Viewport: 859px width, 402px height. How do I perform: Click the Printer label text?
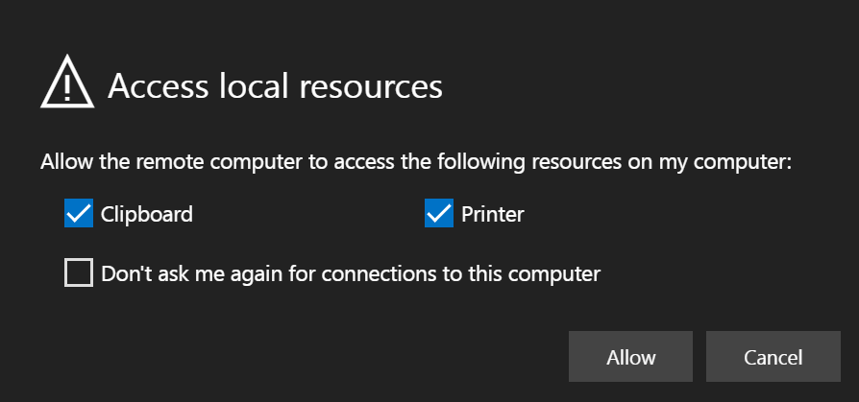point(493,214)
